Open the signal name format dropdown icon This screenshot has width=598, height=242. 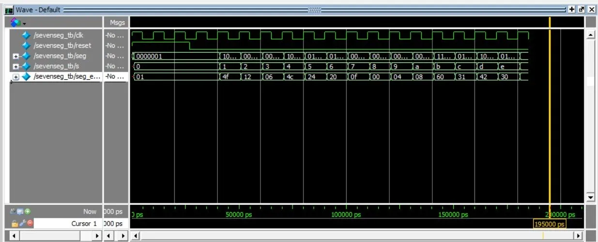(18, 22)
